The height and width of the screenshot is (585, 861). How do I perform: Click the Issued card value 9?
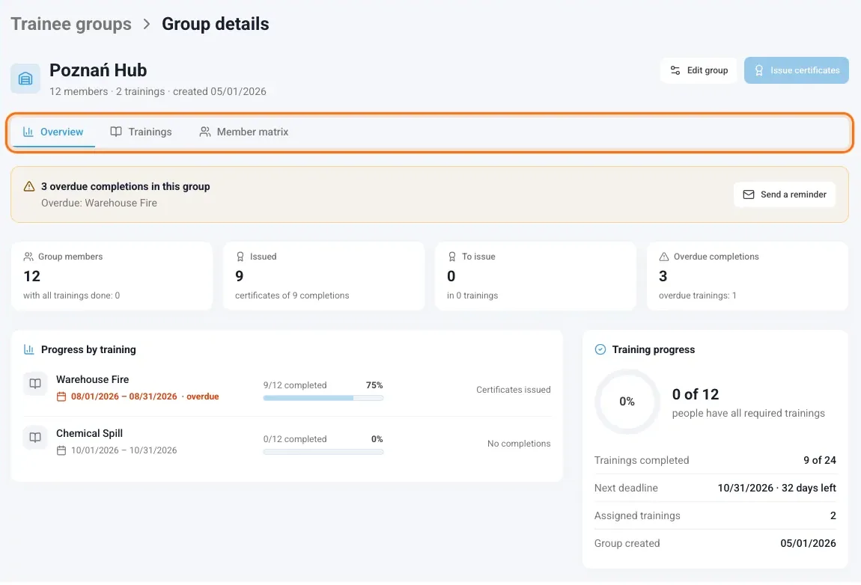coord(240,276)
